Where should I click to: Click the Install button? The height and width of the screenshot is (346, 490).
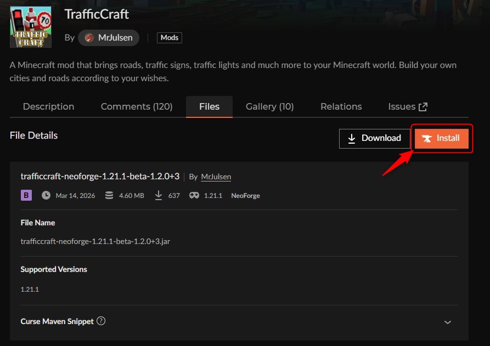(442, 138)
